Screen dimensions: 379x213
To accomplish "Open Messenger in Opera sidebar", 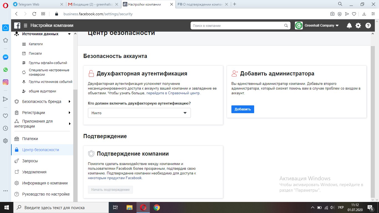I will pyautogui.click(x=5, y=57).
